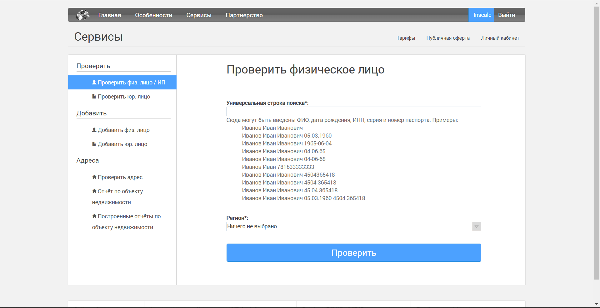Open Сервисы navigation item
Image resolution: width=600 pixels, height=308 pixels.
click(199, 15)
